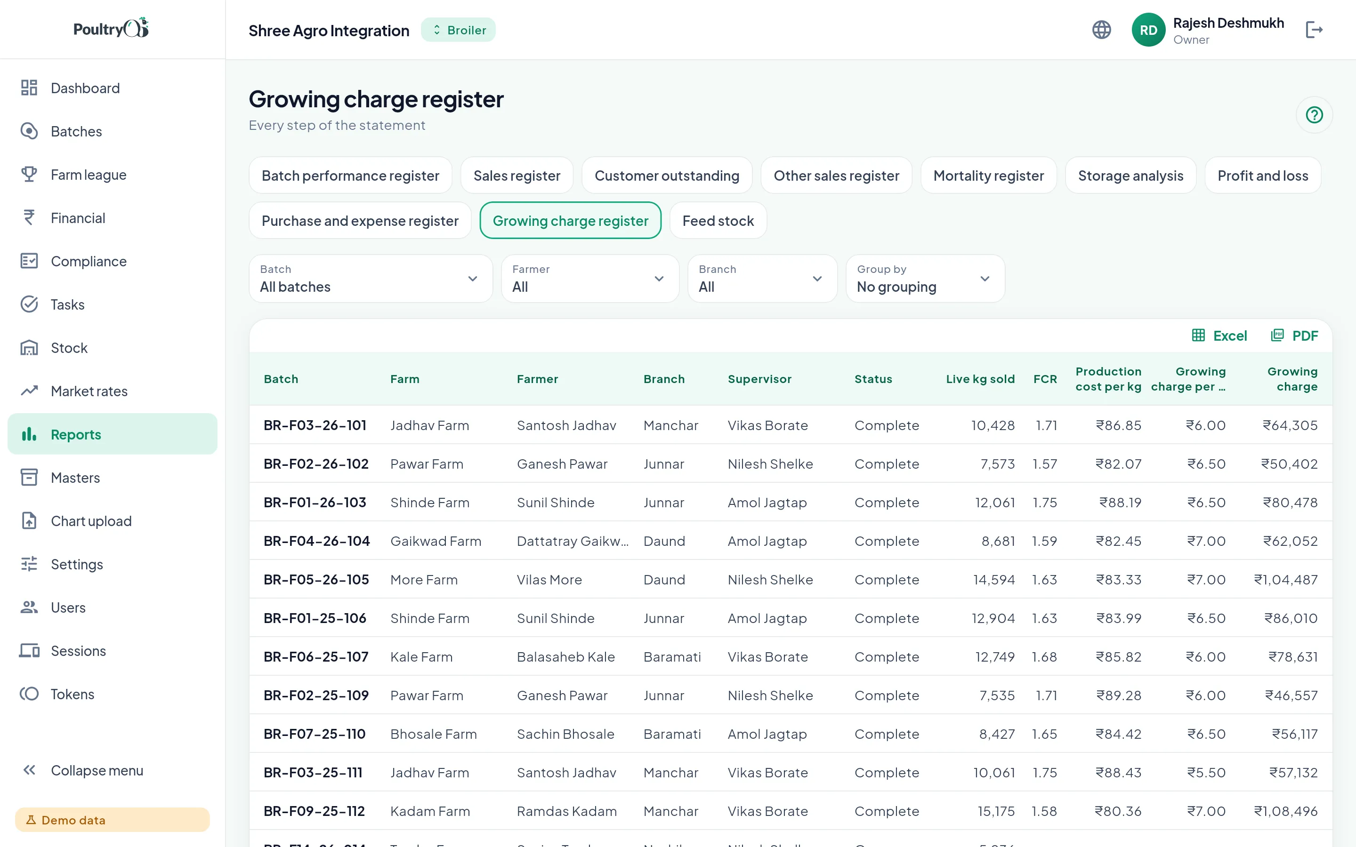Click the Demo data badge
Image resolution: width=1356 pixels, height=847 pixels.
tap(112, 820)
